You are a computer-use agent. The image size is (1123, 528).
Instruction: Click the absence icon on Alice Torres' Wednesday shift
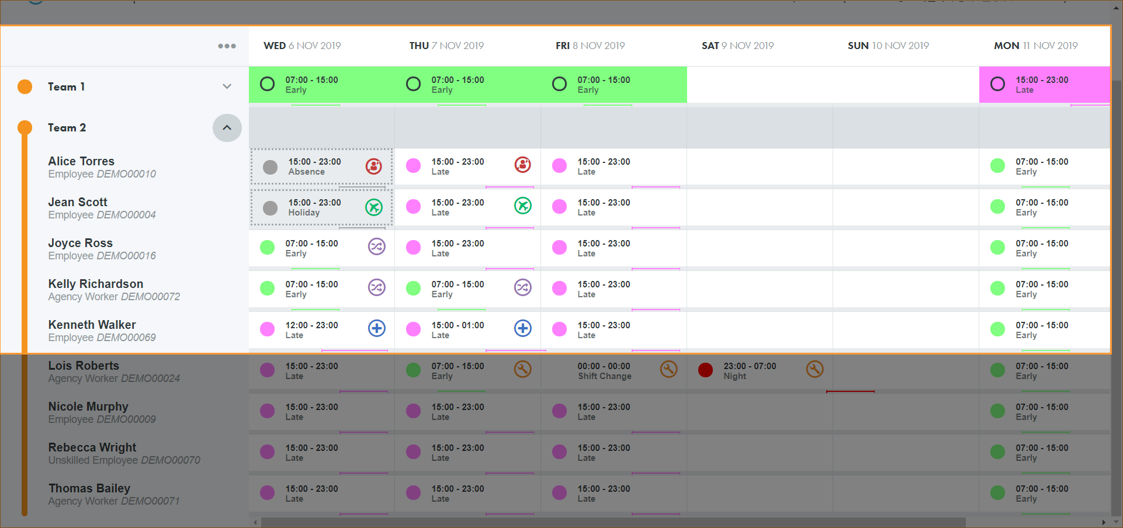(373, 166)
